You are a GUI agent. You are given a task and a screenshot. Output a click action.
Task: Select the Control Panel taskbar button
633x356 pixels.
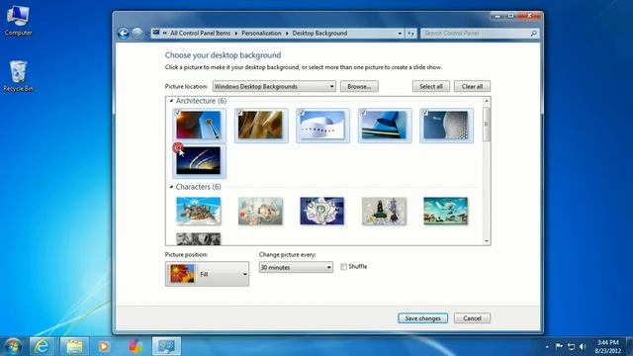coord(166,346)
